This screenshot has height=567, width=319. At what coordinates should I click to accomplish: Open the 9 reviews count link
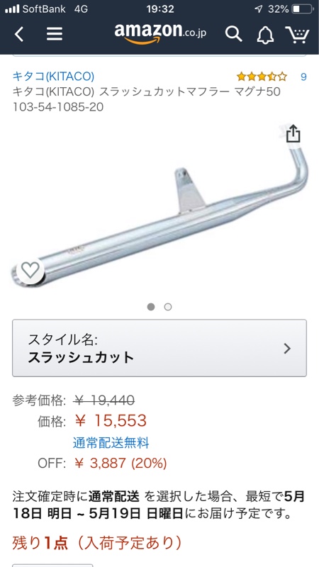coord(303,77)
